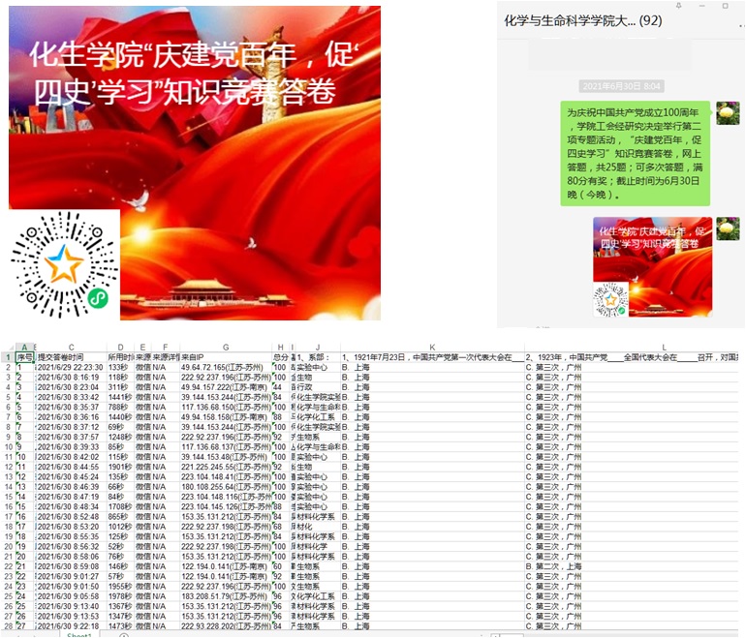This screenshot has width=746, height=638.
Task: Open the shared poster image in chat
Action: pyautogui.click(x=652, y=267)
